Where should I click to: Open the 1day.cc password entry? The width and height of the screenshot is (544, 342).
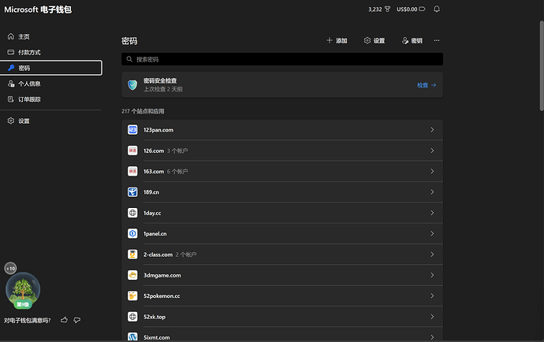(282, 213)
